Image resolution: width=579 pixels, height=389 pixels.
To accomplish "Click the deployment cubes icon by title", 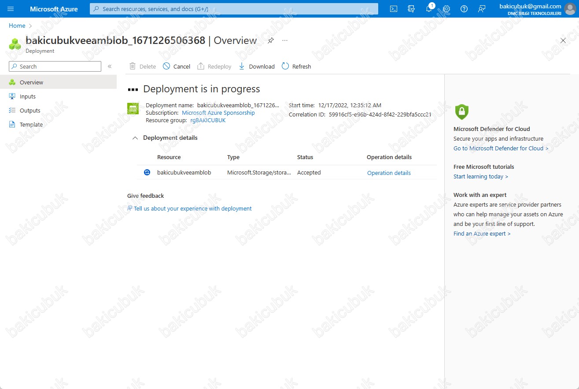I will [x=15, y=44].
